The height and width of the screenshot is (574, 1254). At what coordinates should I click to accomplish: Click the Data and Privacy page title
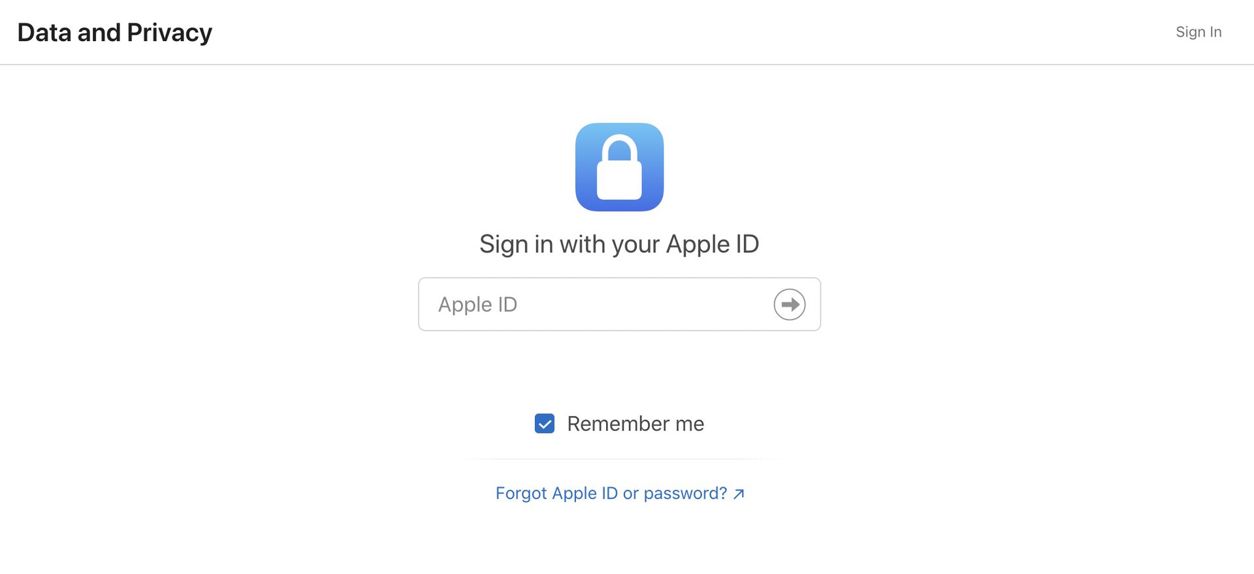pos(114,33)
